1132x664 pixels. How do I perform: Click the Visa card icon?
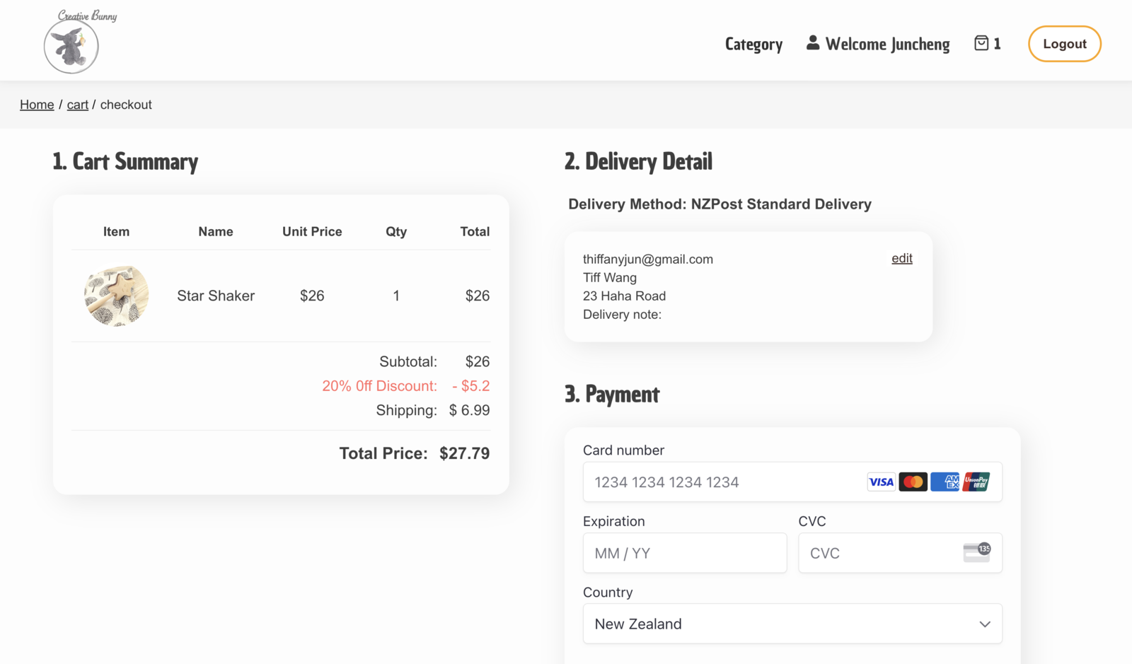tap(881, 482)
